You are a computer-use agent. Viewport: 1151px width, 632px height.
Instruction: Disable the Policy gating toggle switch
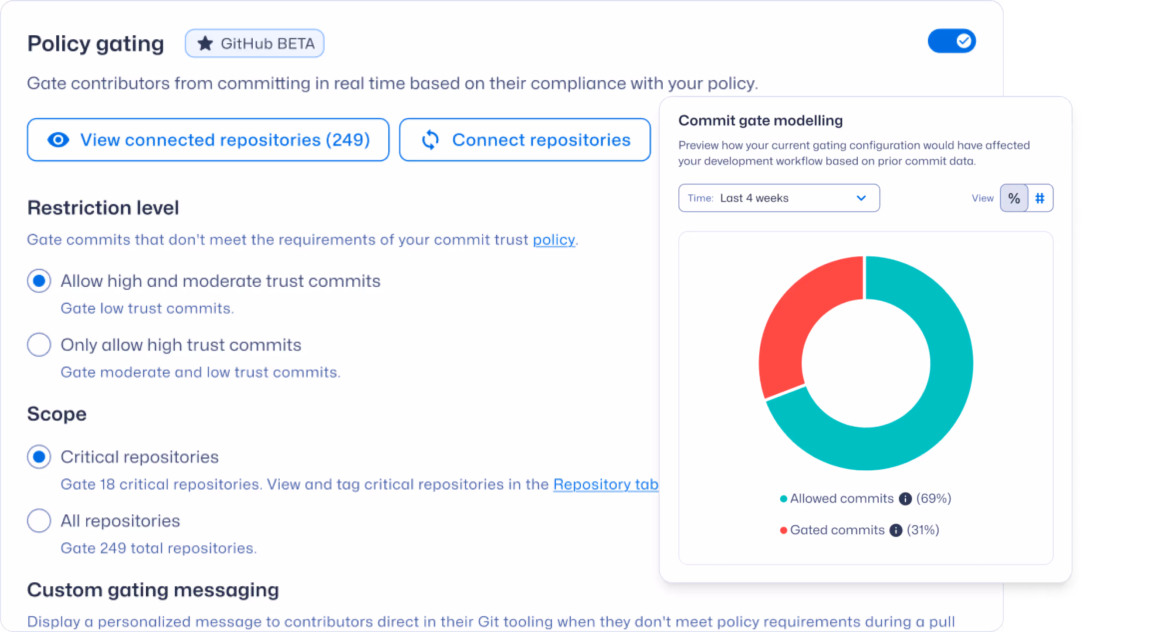coord(951,41)
